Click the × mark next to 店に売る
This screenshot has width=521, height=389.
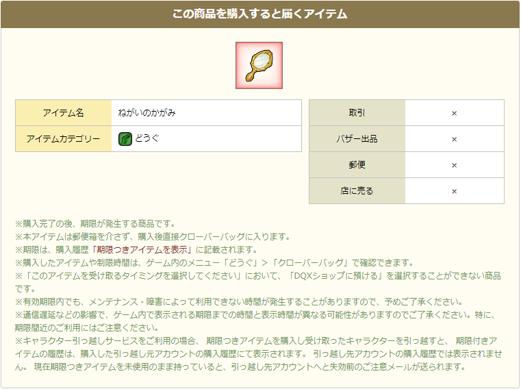pos(454,191)
